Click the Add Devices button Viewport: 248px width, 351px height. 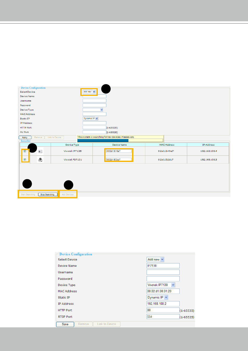[x=68, y=194]
